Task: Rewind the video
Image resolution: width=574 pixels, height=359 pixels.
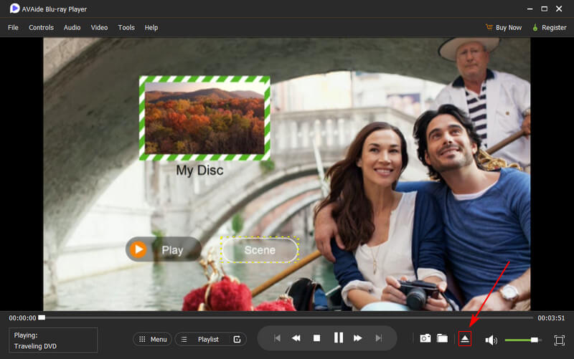Action: pyautogui.click(x=296, y=338)
